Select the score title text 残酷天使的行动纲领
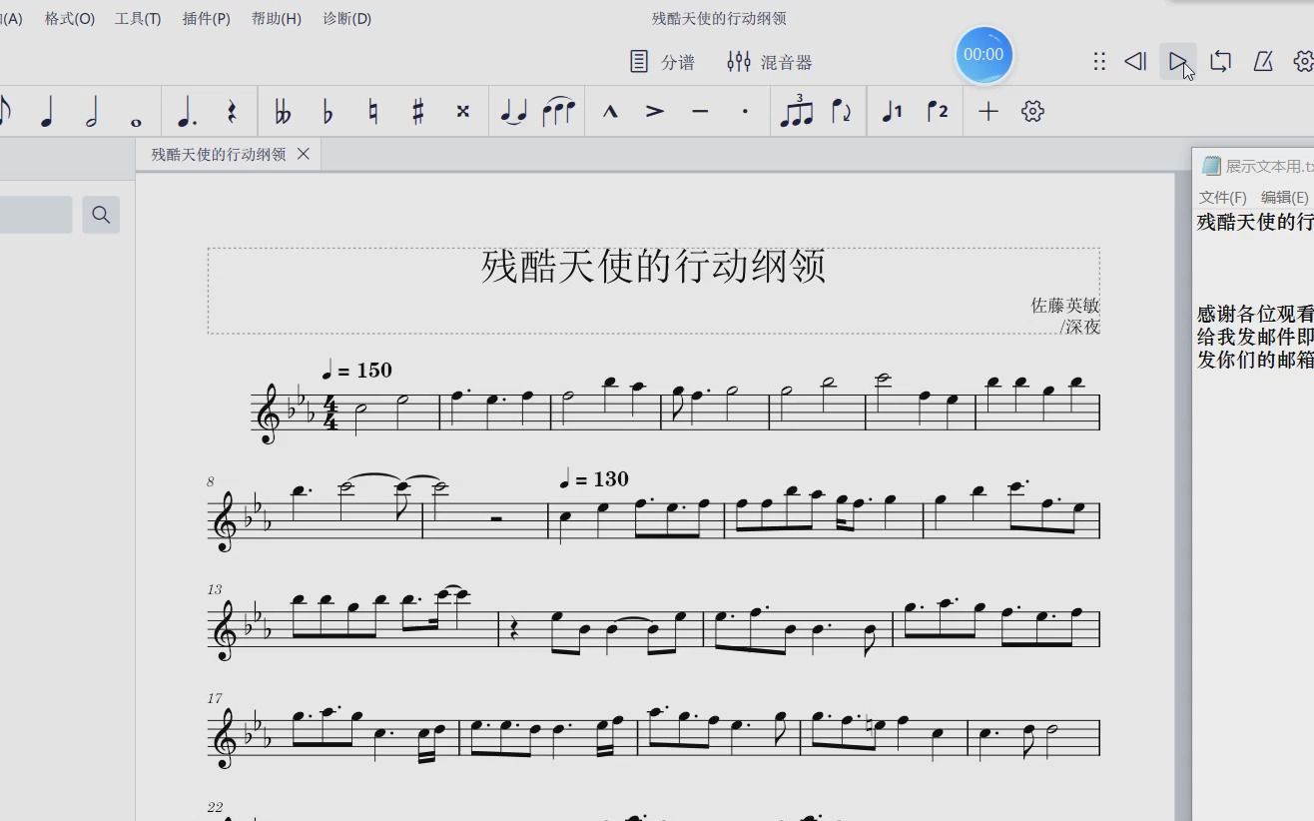Screen dimensions: 1314x821 click(x=654, y=267)
